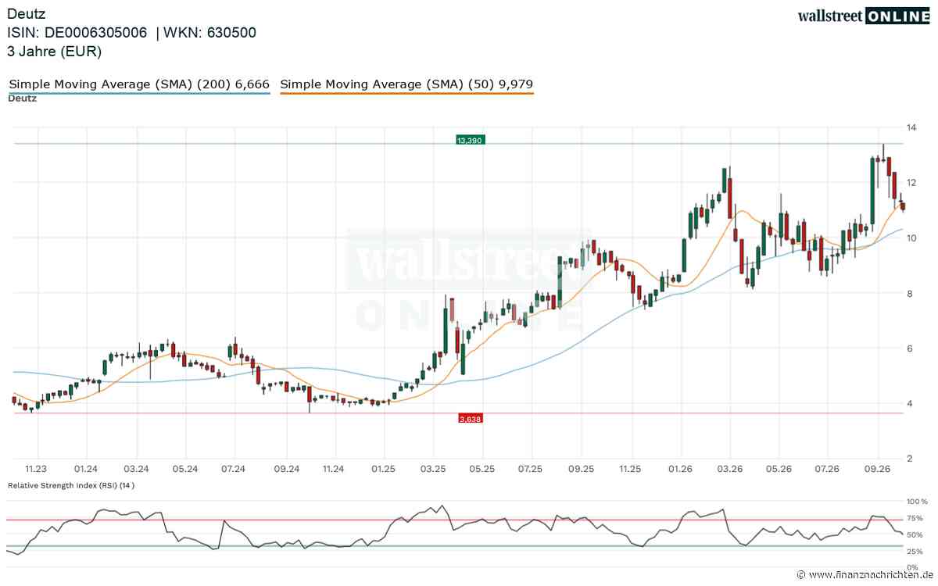Click the "6" price axis label
Screen dimensions: 938x586
coord(909,348)
